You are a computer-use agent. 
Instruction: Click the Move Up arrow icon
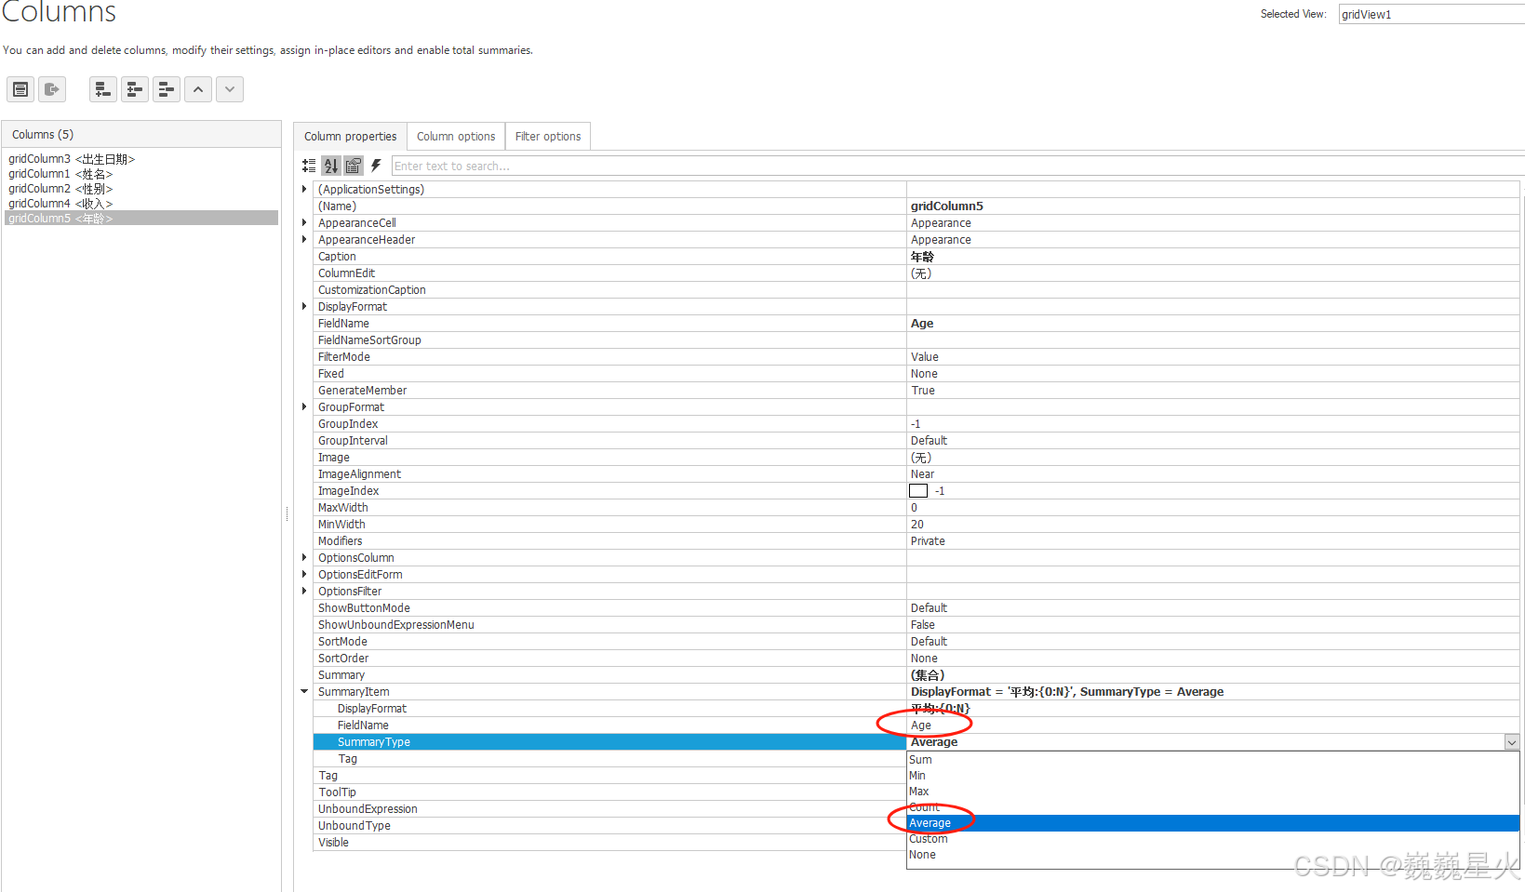click(198, 89)
